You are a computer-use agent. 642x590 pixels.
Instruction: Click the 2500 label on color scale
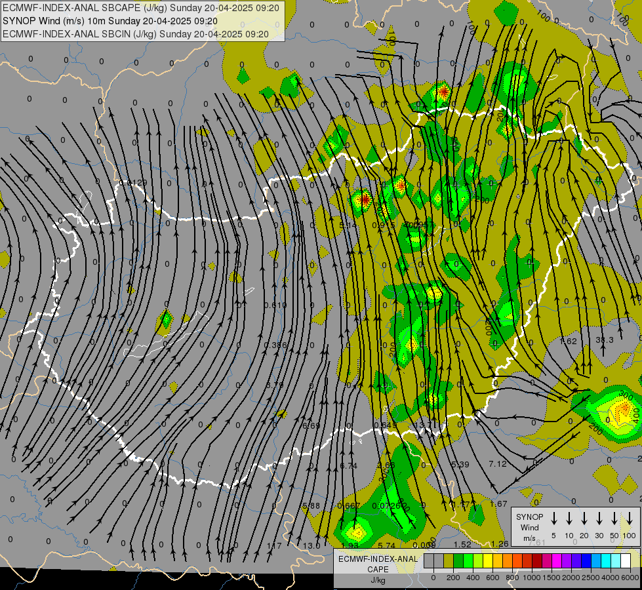click(591, 578)
